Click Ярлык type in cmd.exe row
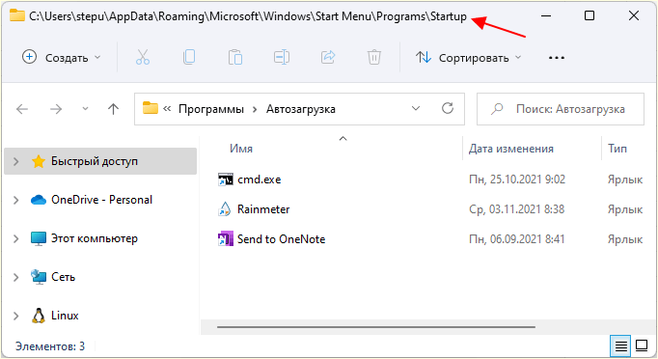The image size is (658, 359). pyautogui.click(x=625, y=179)
